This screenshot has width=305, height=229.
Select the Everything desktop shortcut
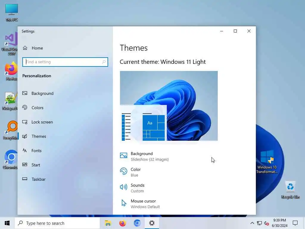[x=10, y=130]
